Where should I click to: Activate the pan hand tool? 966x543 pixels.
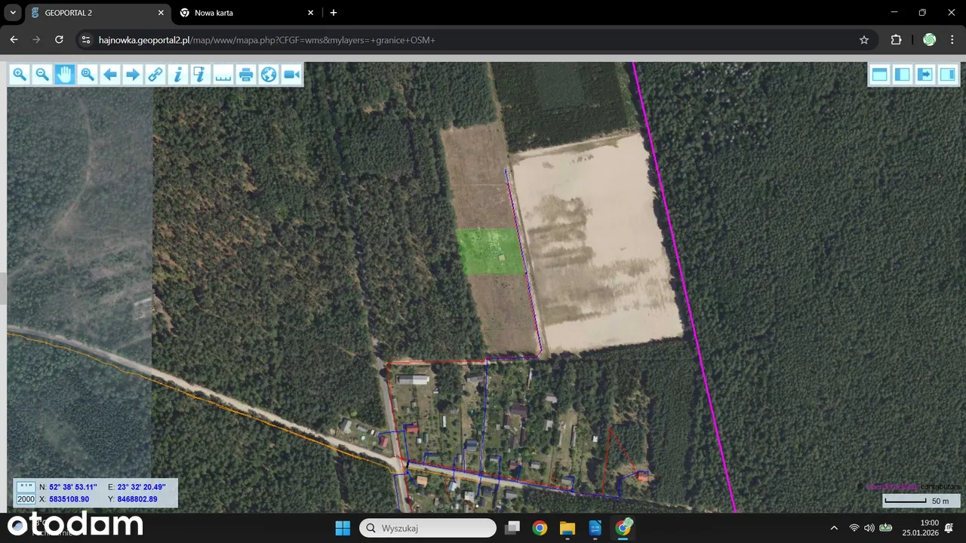[65, 74]
